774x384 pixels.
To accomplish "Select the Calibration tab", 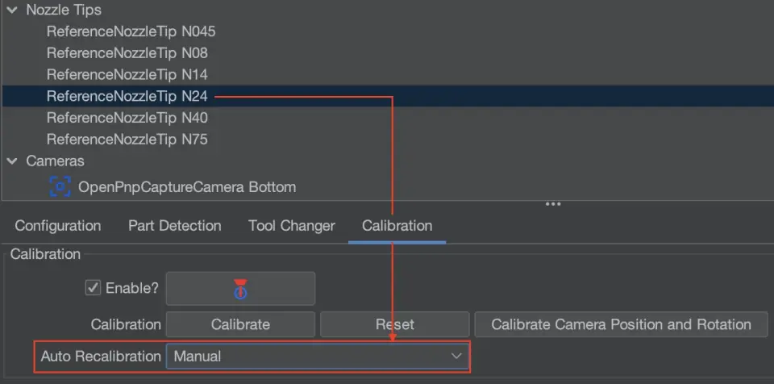I will click(x=397, y=226).
